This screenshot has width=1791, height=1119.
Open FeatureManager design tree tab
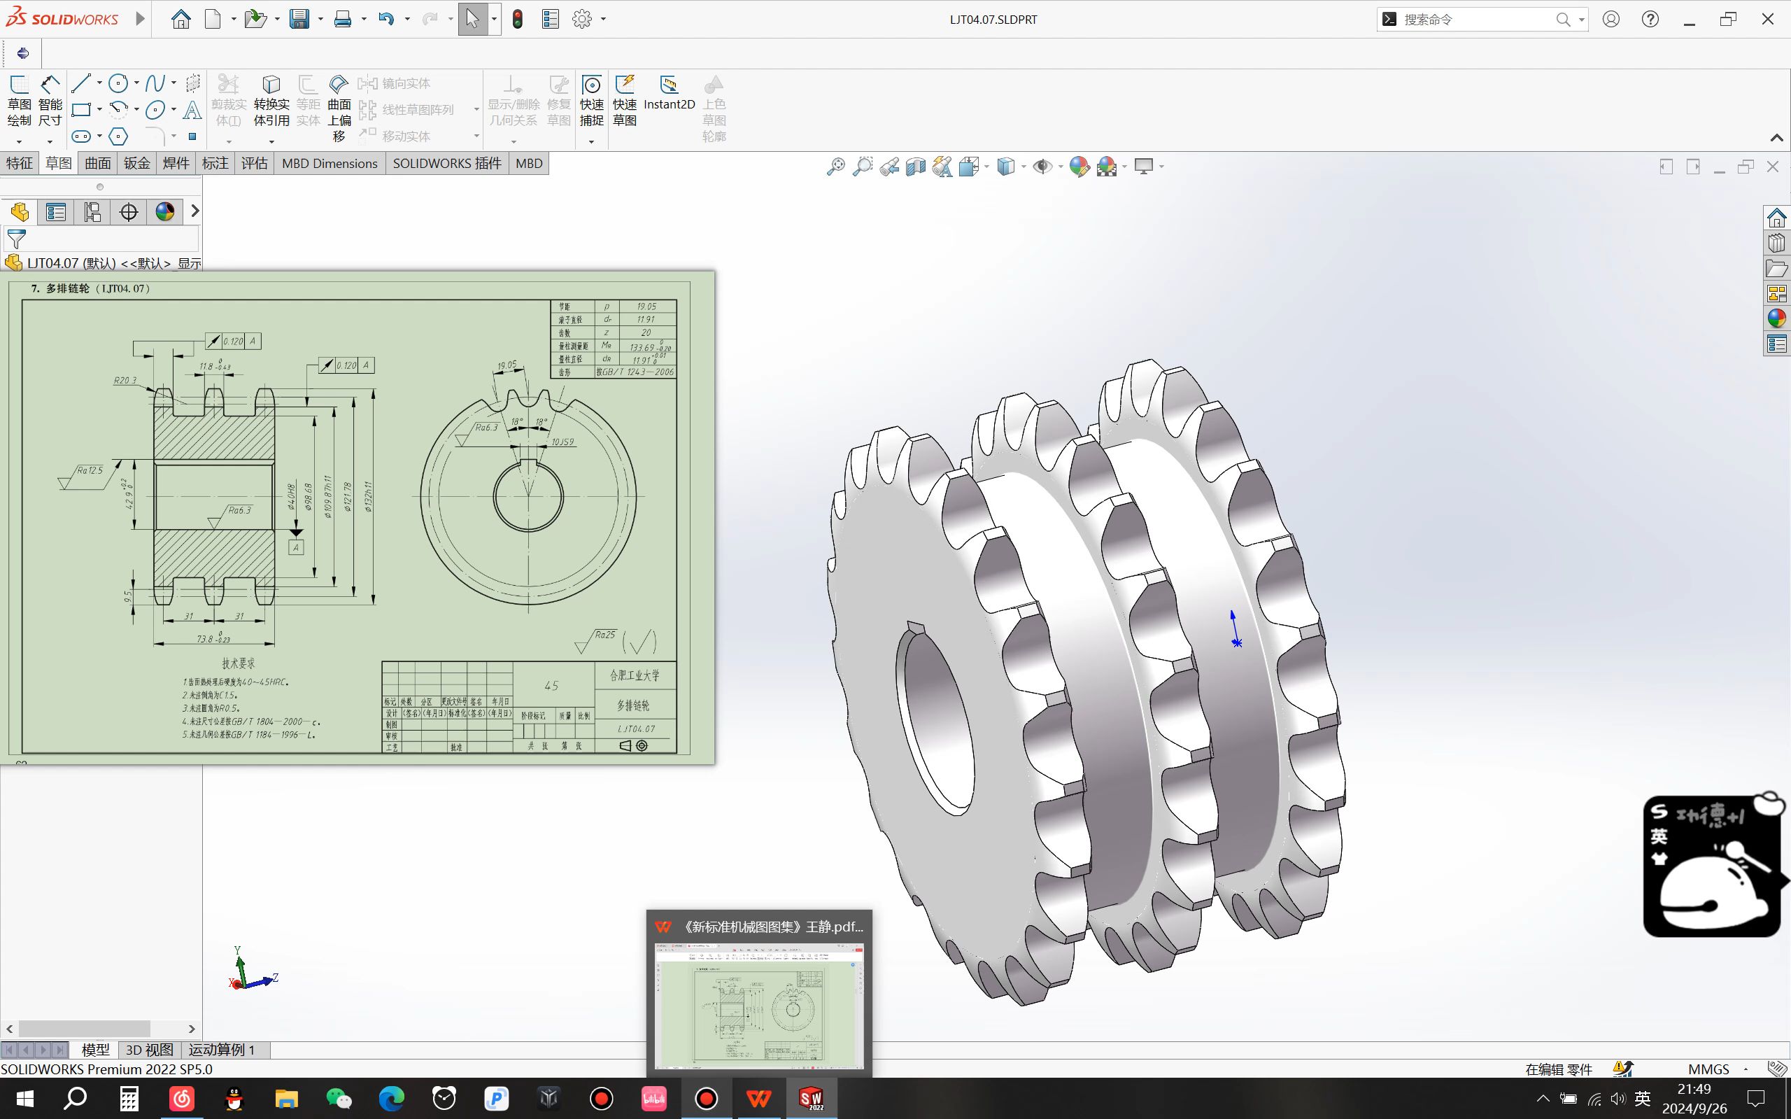pyautogui.click(x=19, y=211)
